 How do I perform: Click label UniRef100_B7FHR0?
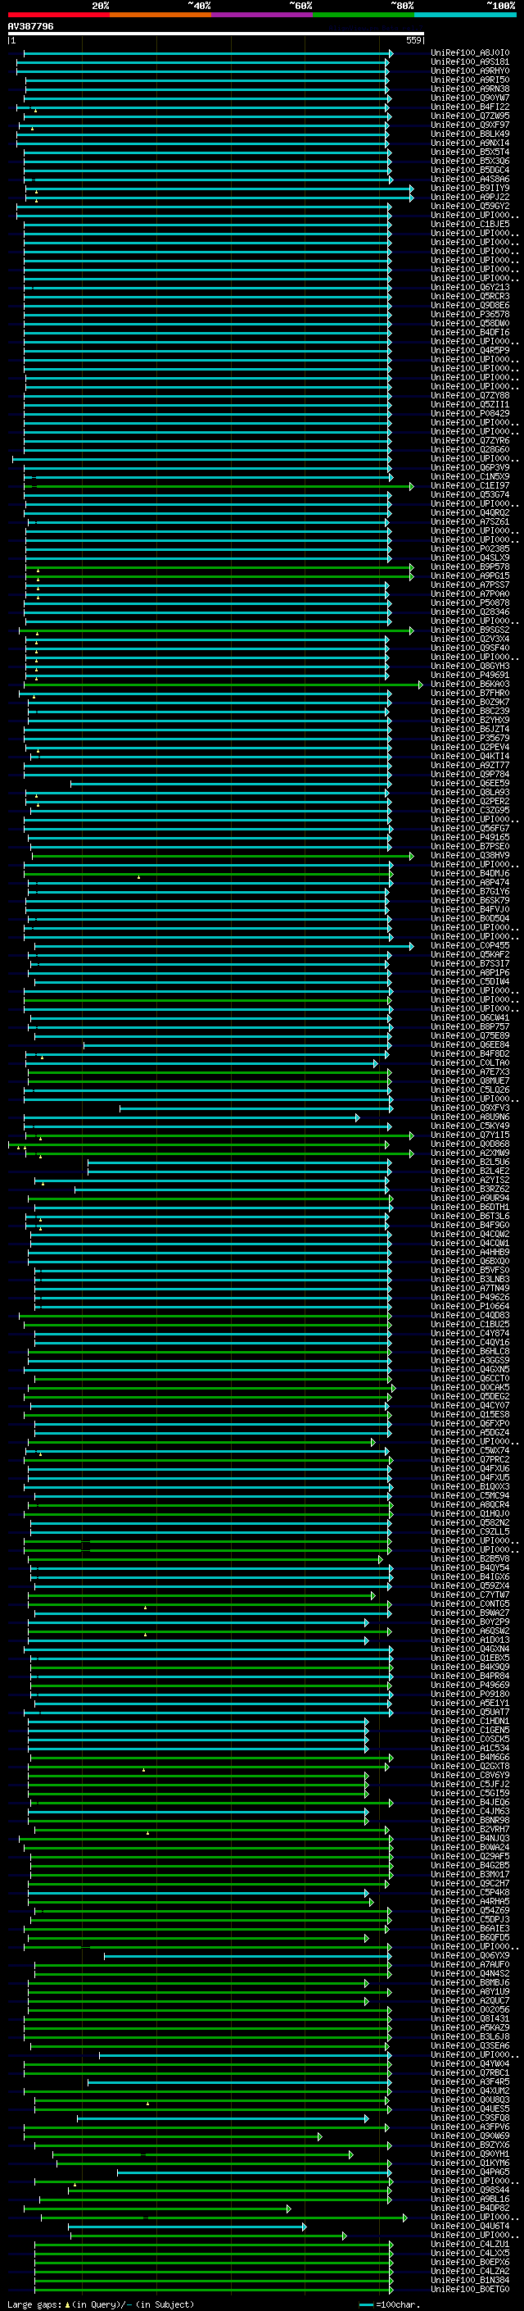(x=470, y=693)
